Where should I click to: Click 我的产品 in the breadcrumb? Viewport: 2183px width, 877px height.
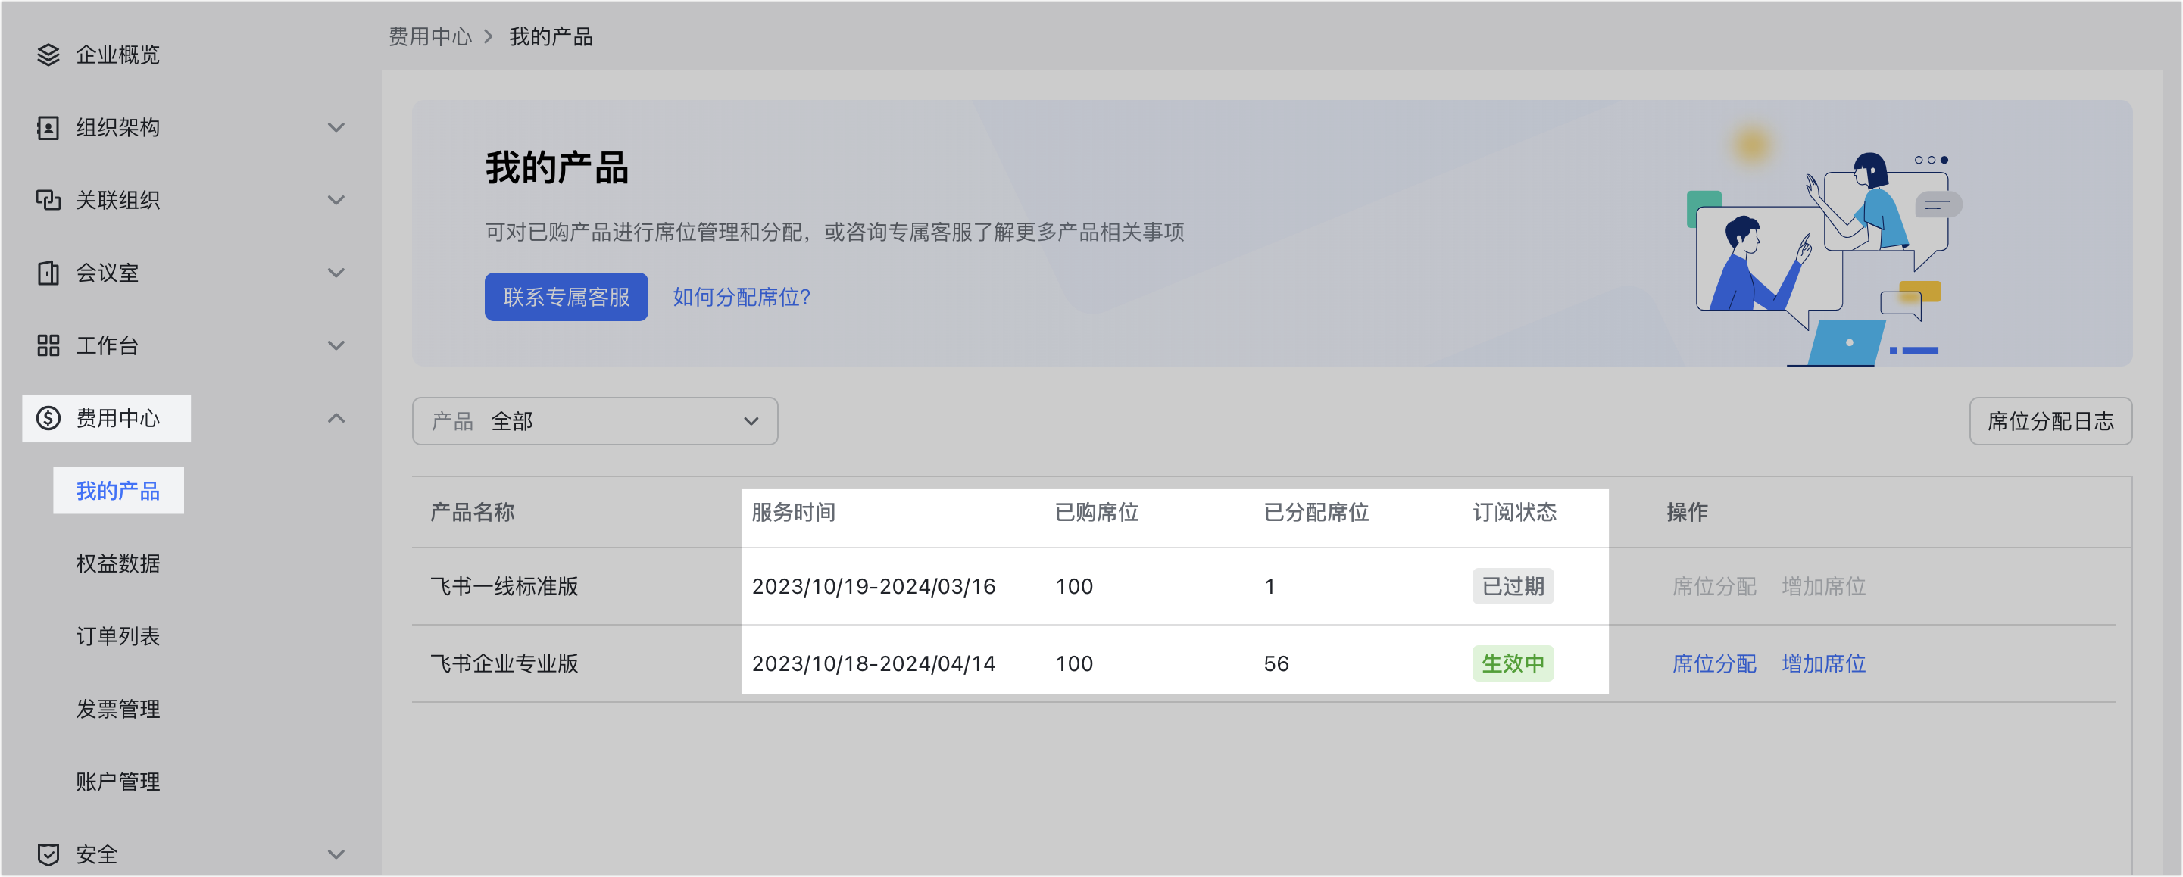pyautogui.click(x=551, y=36)
